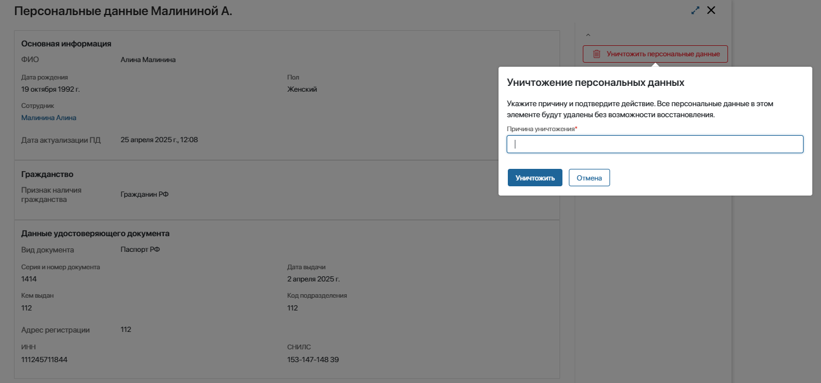Open the employee link "Малинина Алина"
This screenshot has height=383, width=821.
click(49, 118)
